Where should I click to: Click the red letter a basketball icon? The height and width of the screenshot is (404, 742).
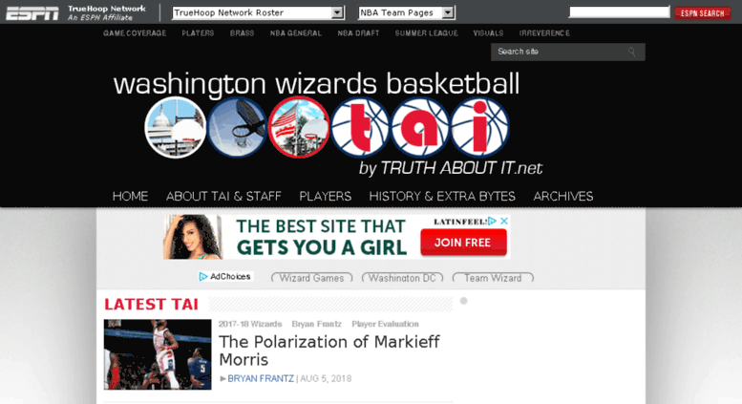(x=420, y=127)
